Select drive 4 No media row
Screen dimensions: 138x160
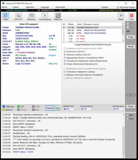(92, 39)
